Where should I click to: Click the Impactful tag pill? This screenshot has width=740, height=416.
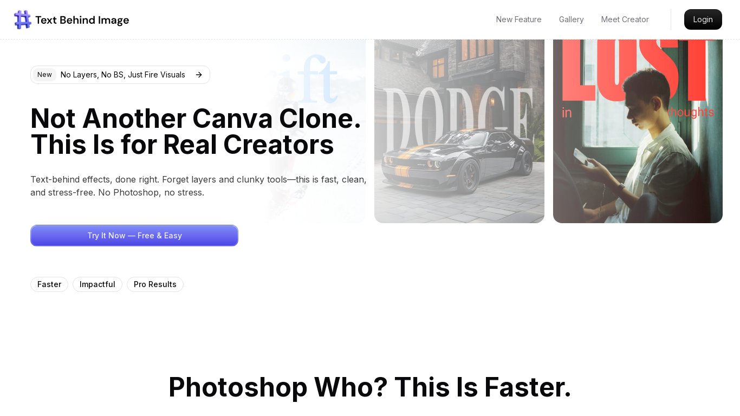pos(98,284)
